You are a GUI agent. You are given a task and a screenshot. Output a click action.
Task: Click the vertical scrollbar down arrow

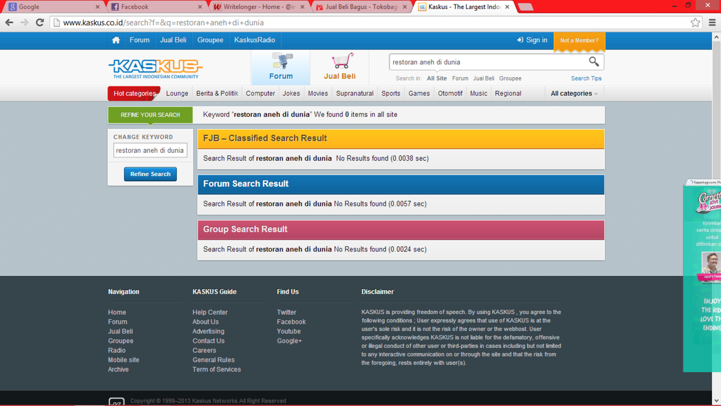coord(716,401)
